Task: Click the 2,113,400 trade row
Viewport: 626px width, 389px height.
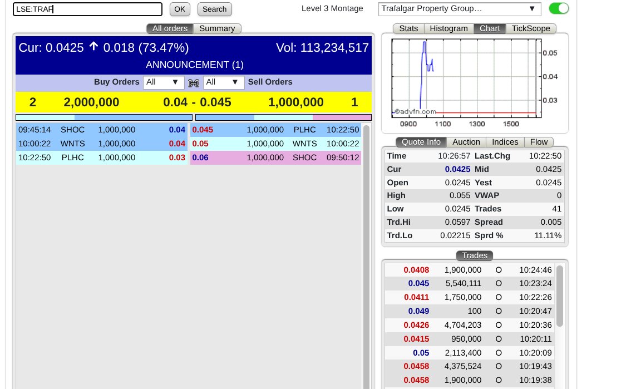Action: click(x=470, y=353)
